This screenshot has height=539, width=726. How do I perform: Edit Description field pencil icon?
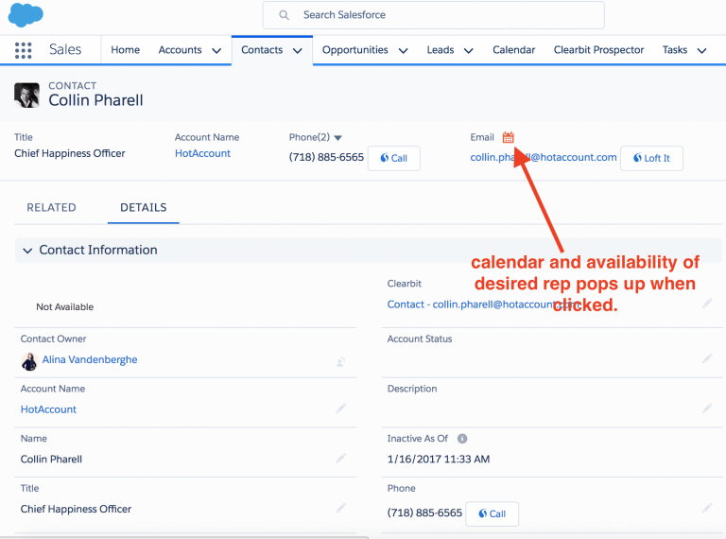707,409
